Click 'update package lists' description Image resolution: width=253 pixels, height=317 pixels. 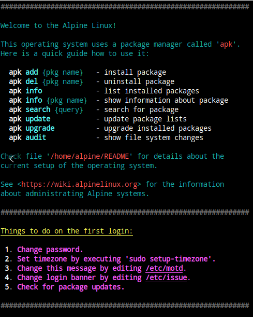click(145, 119)
